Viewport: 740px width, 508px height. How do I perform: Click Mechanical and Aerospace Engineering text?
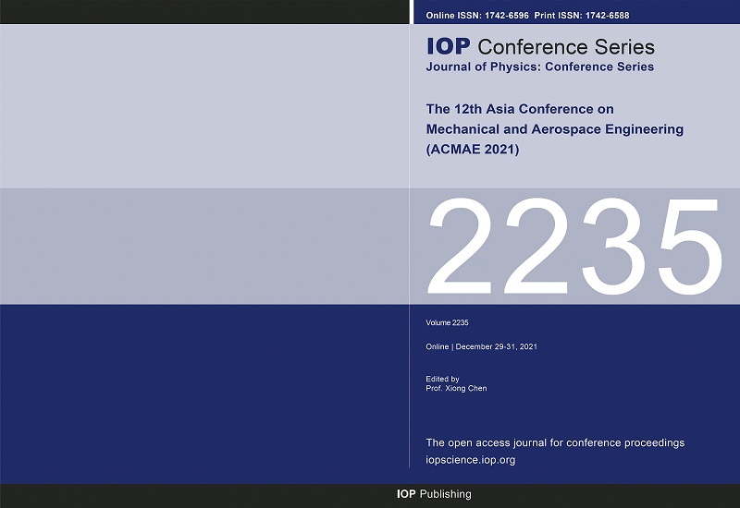tap(554, 129)
